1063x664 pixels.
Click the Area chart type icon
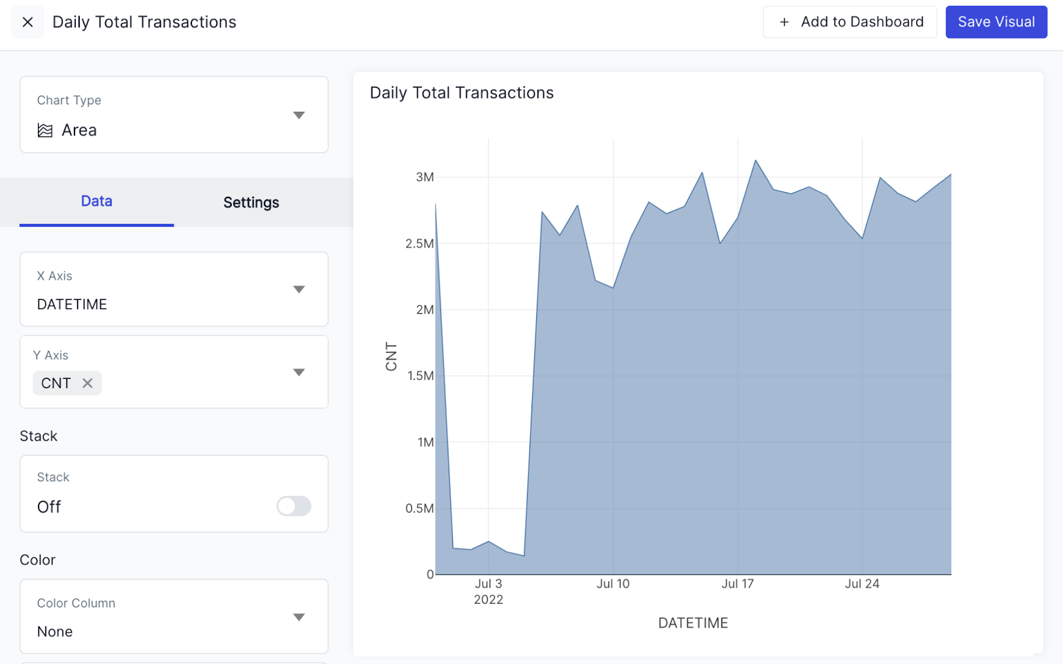click(45, 130)
